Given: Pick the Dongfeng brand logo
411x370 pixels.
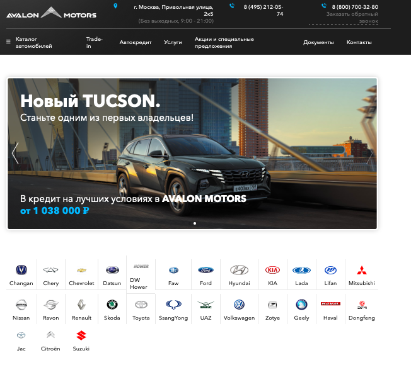Looking at the screenshot, I should click(x=362, y=305).
